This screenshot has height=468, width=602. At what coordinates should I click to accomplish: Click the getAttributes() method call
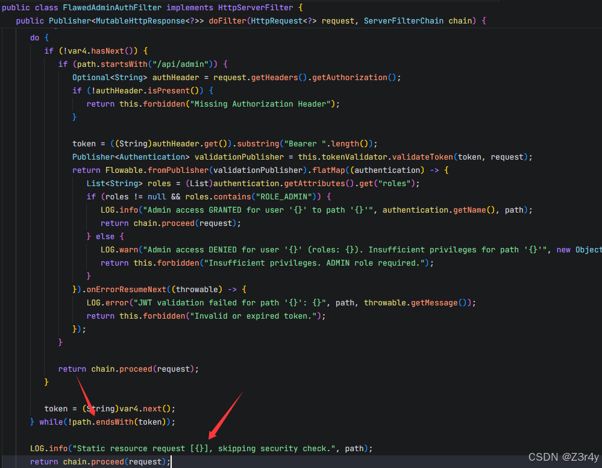pos(319,183)
